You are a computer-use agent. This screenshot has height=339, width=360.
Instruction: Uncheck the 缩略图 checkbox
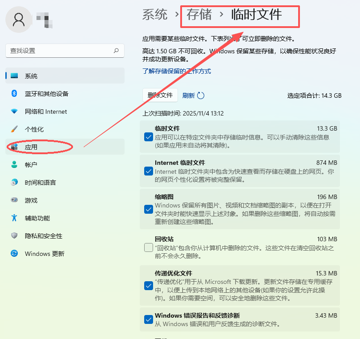pyautogui.click(x=149, y=209)
